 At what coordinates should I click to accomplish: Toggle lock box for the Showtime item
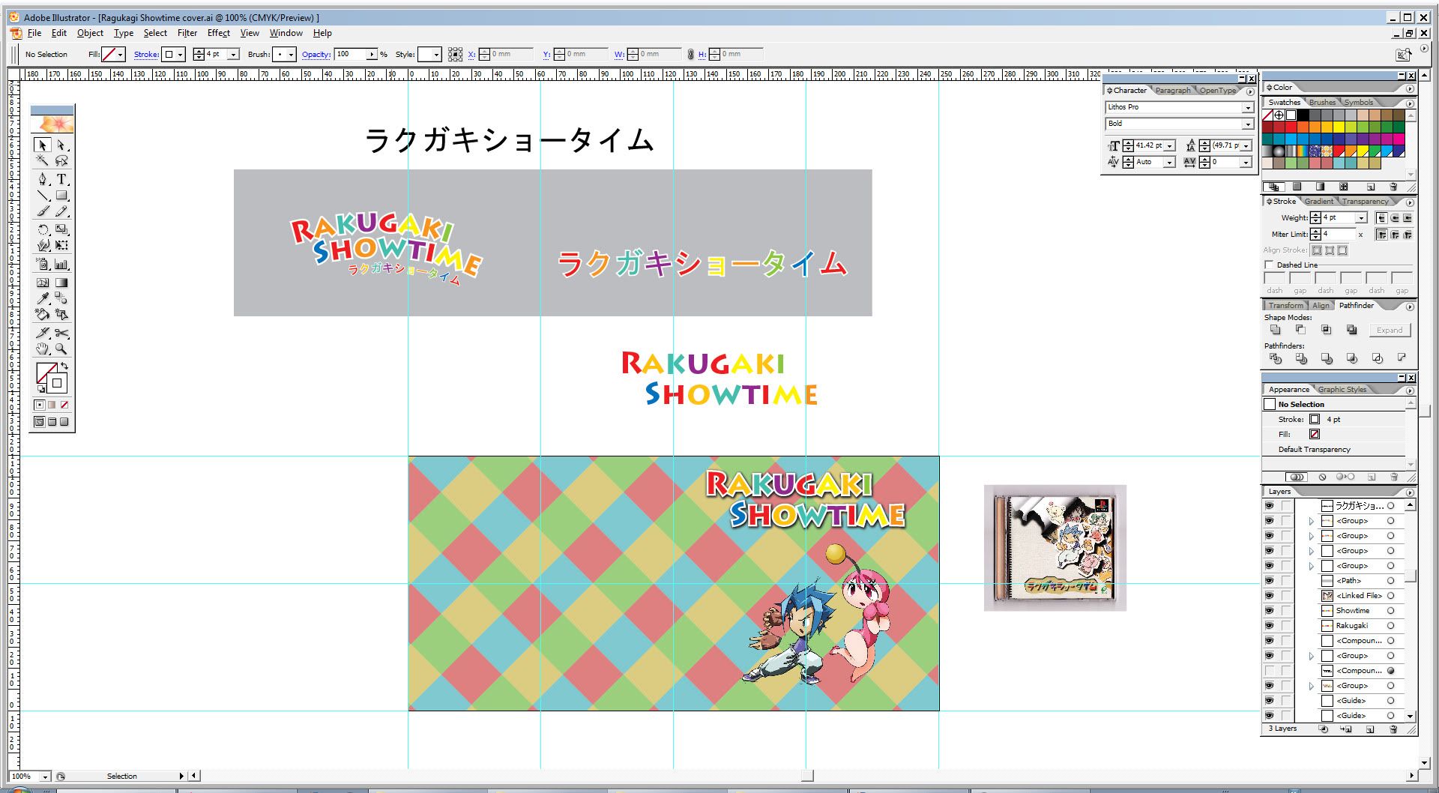click(x=1287, y=611)
